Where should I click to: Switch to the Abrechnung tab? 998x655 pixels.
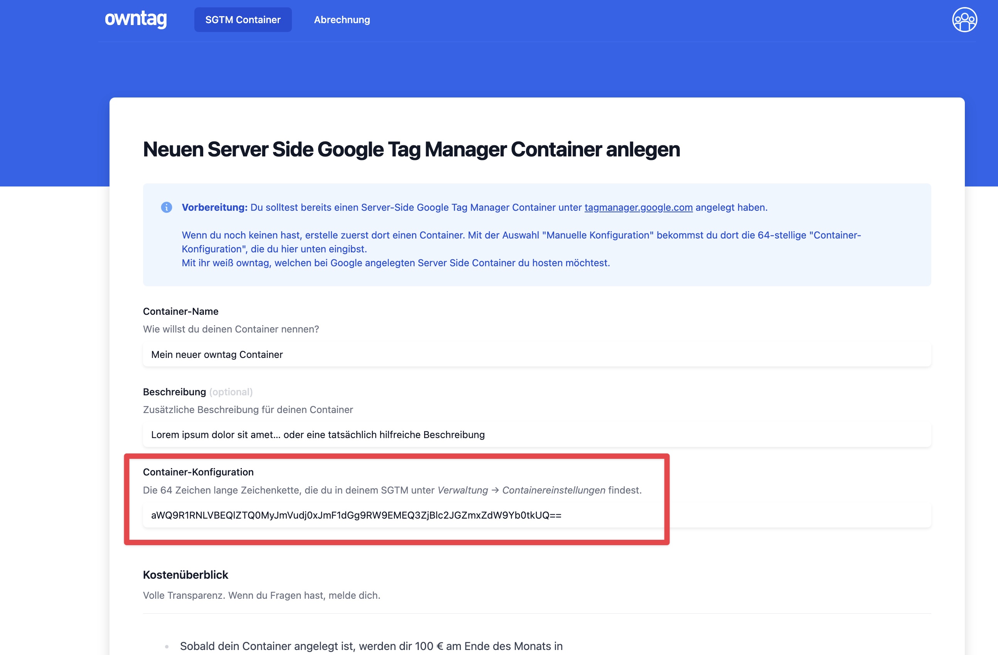(x=342, y=20)
